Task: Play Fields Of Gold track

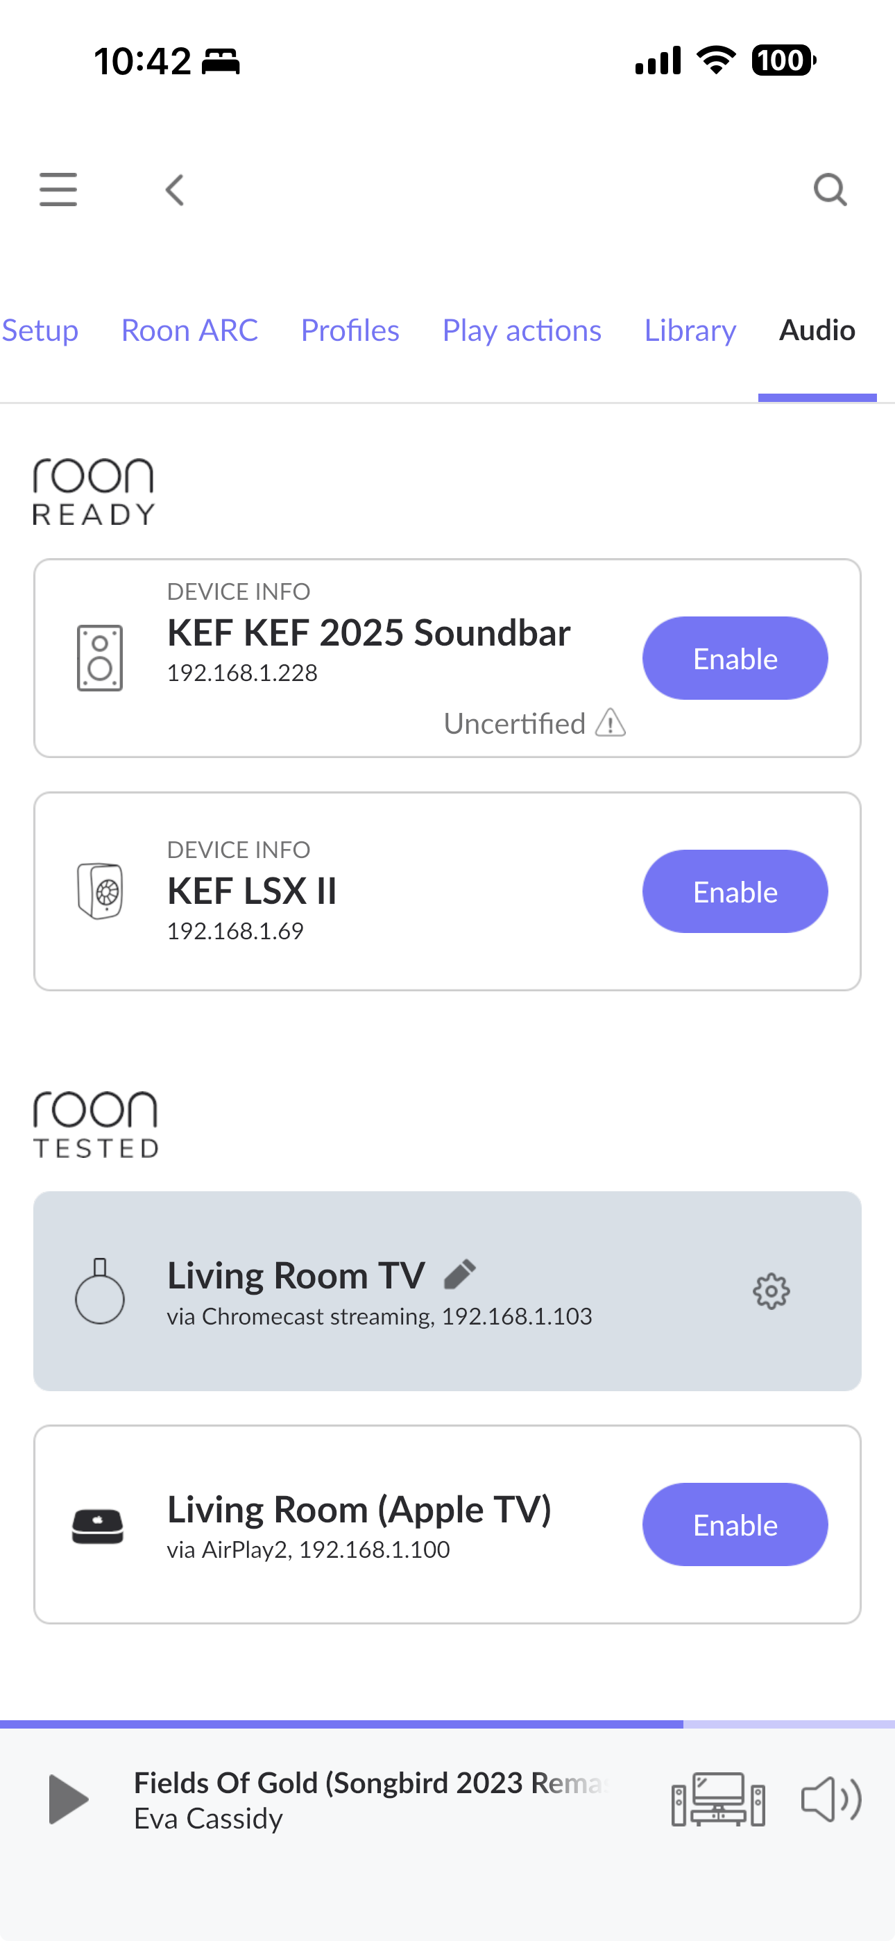Action: (68, 1799)
